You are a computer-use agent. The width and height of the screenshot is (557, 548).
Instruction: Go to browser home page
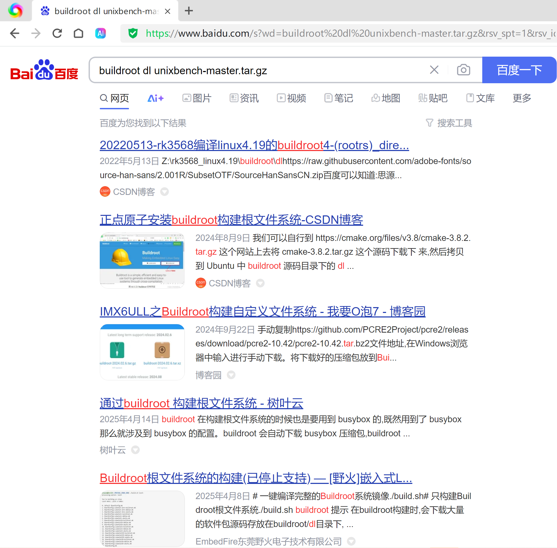[78, 34]
